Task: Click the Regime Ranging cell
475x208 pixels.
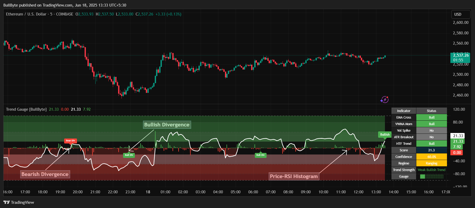Action: (x=432, y=163)
